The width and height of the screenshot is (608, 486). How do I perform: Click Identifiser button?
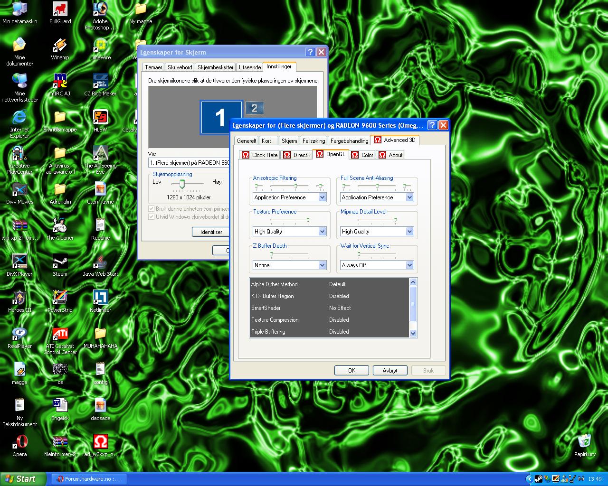[x=211, y=232]
